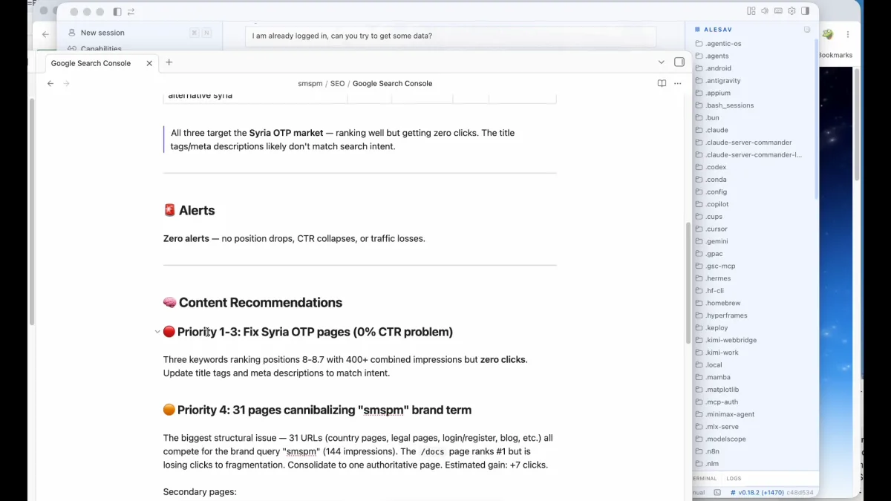
Task: Open the .copilot folder
Action: tap(717, 204)
